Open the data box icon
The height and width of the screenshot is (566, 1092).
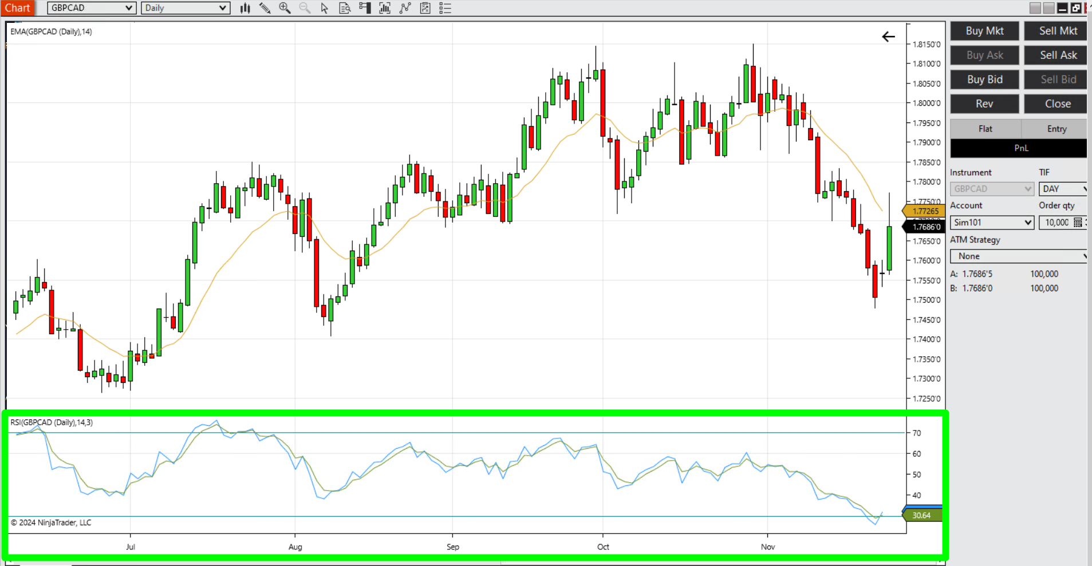345,8
